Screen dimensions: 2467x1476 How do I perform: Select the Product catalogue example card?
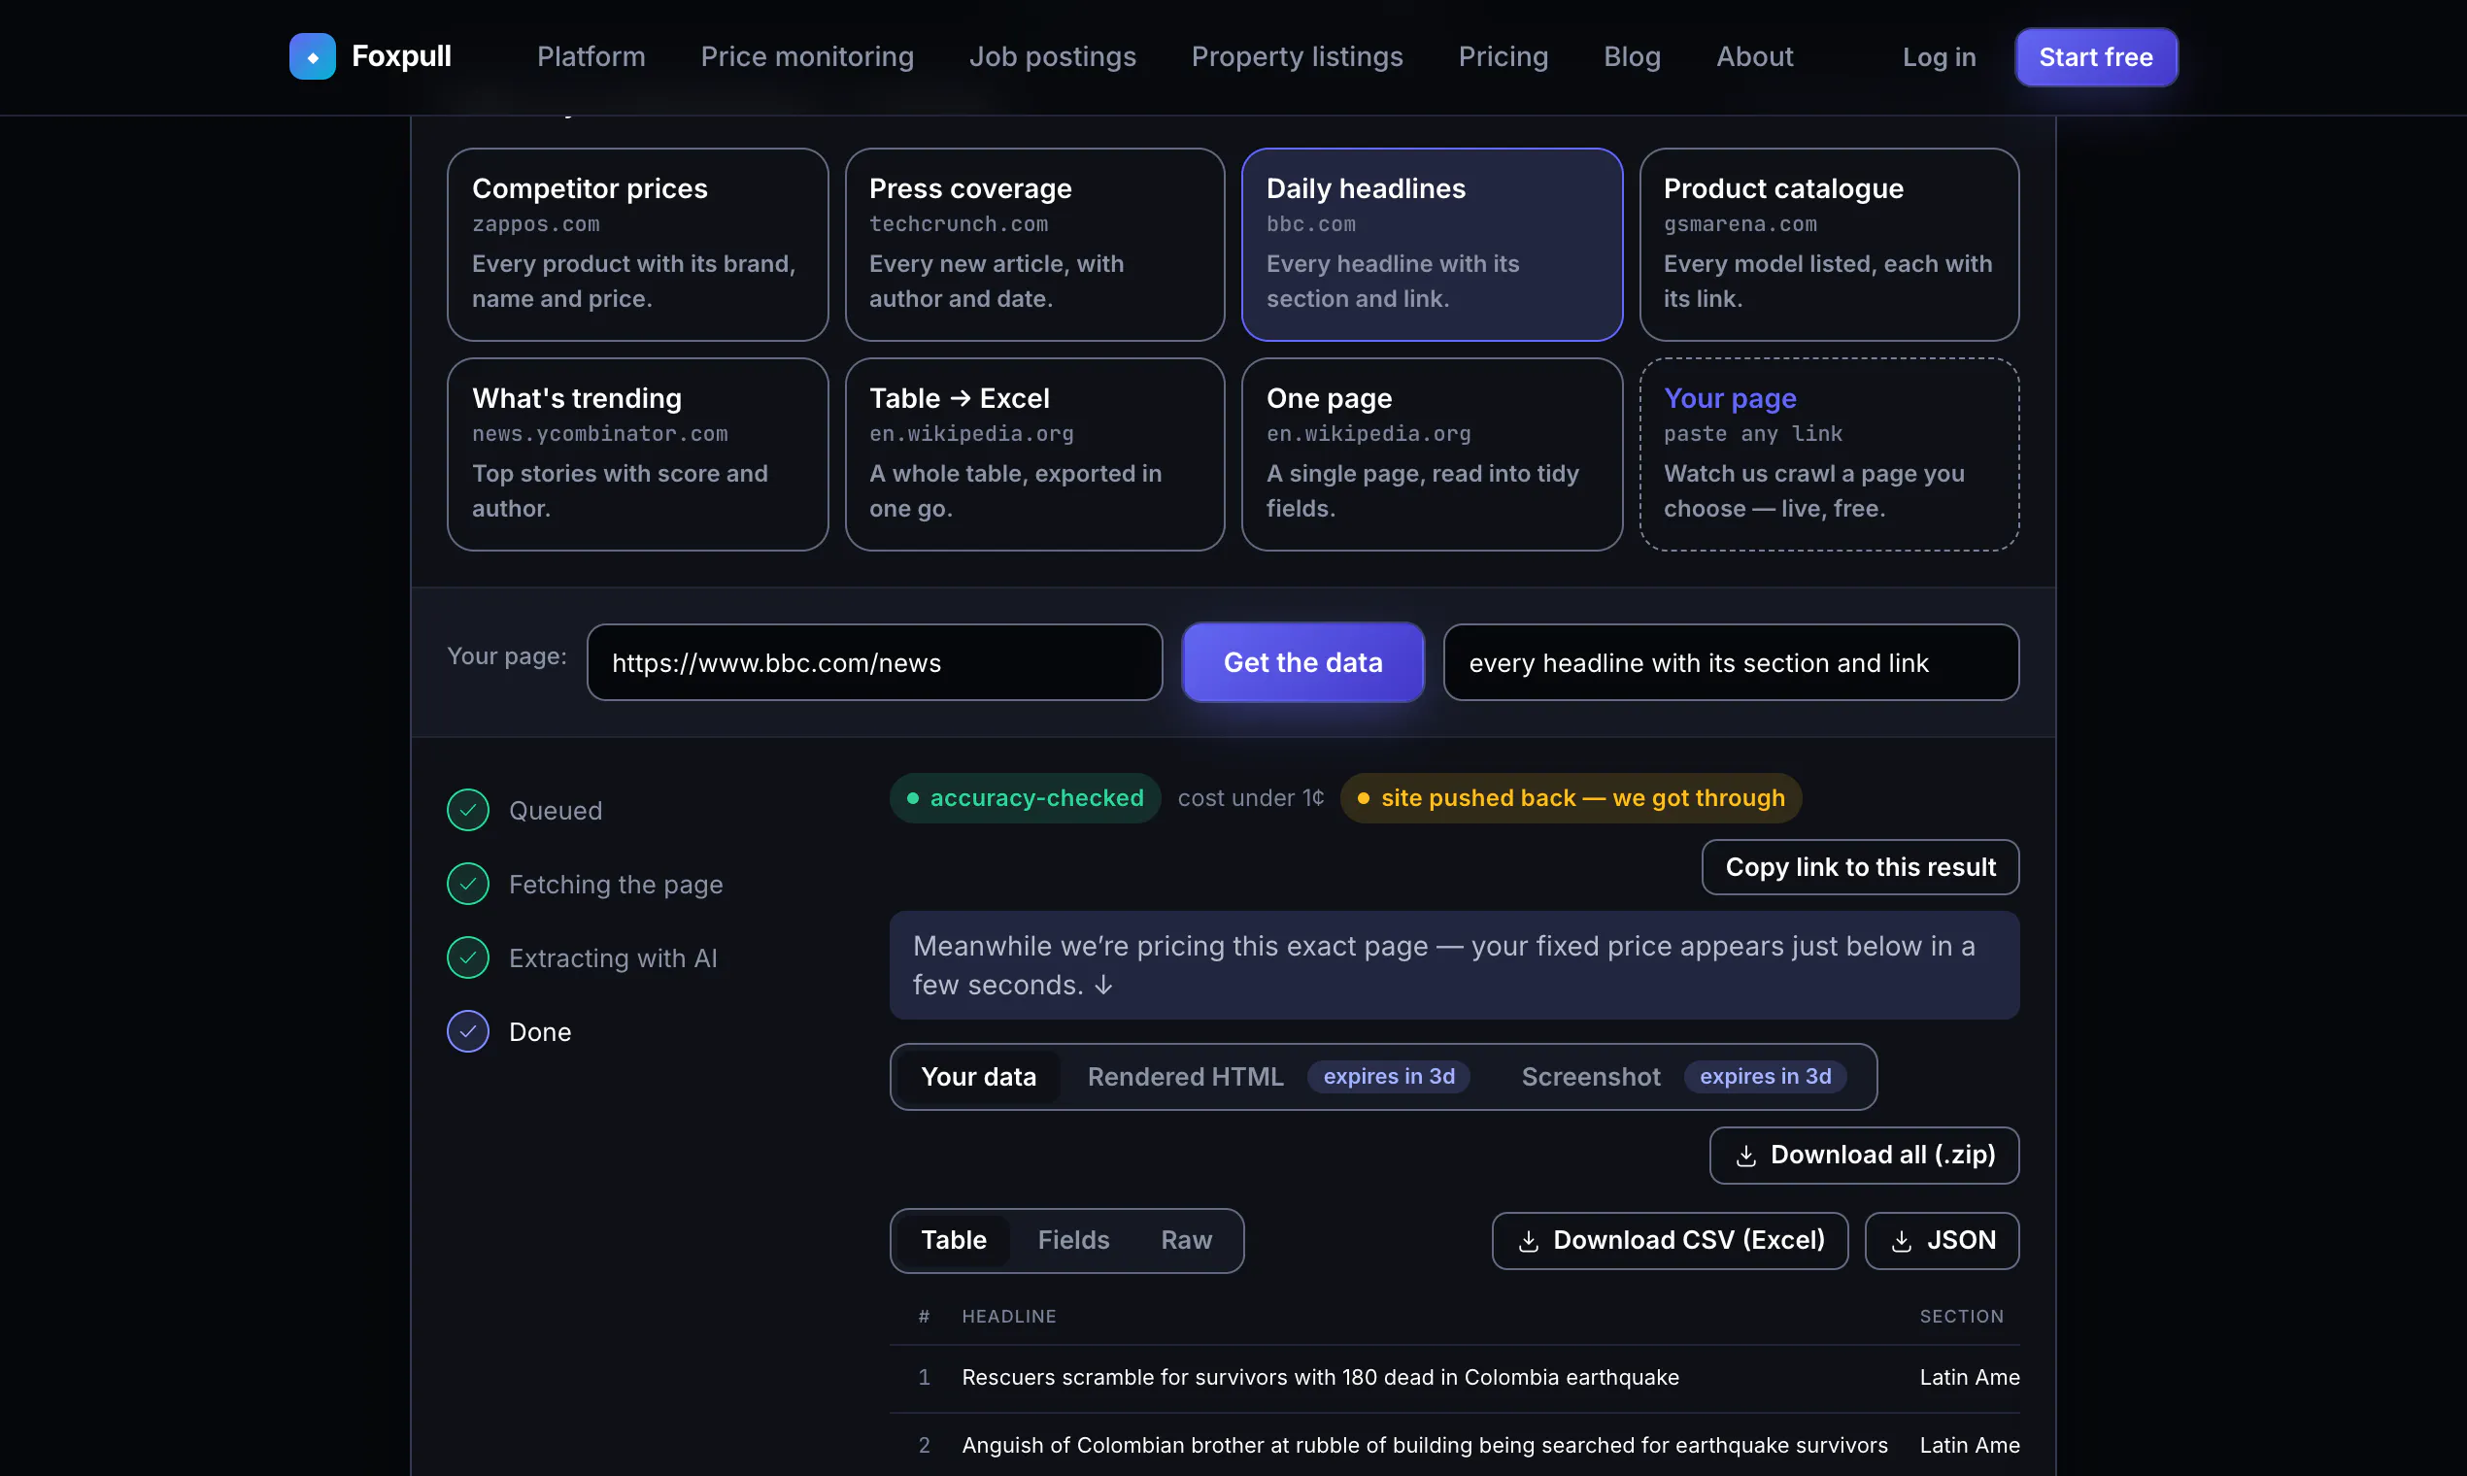1828,245
